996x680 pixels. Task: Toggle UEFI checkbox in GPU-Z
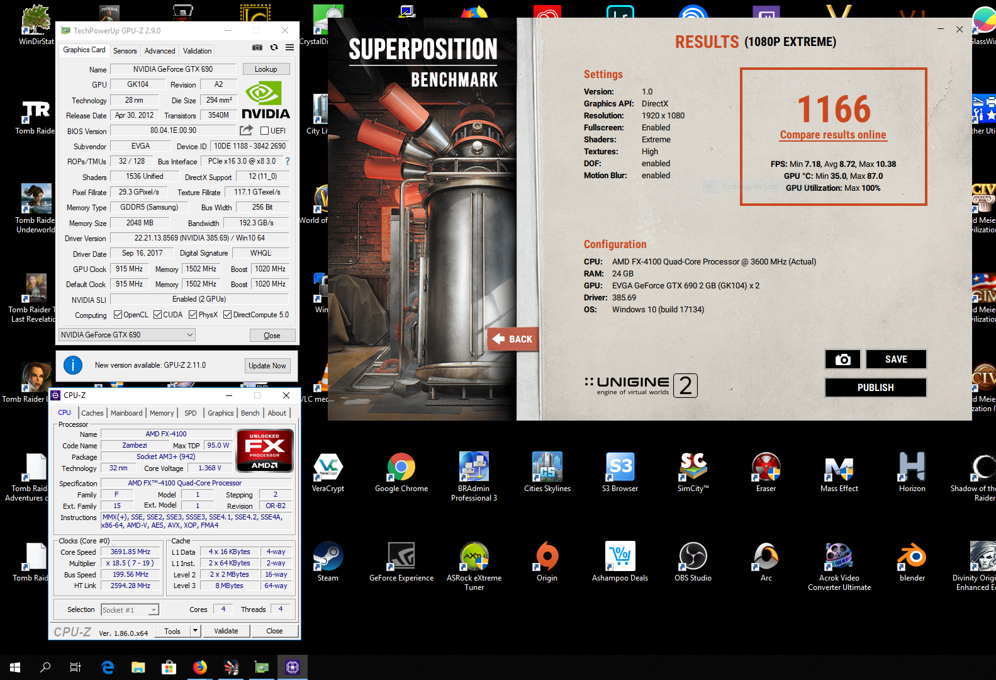(265, 131)
